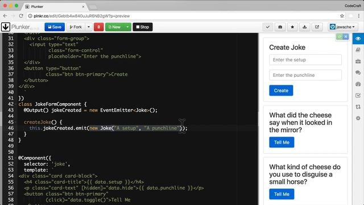Click the '(click)="data.toggle()"' code line
Screen dimensions: 364x205
pos(88,200)
